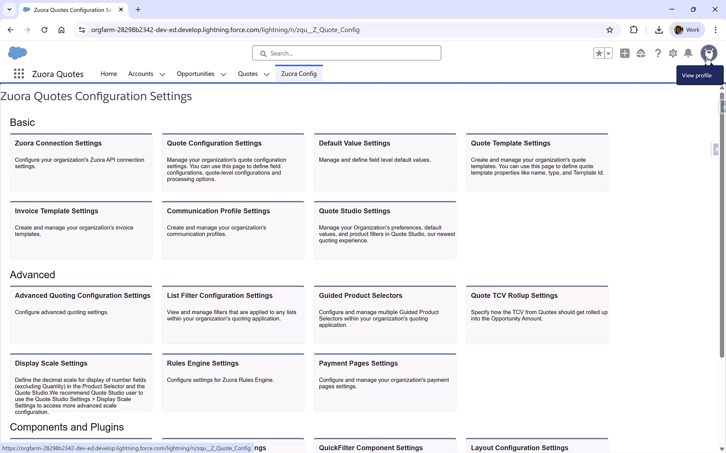Viewport: 726px width, 453px height.
Task: Toggle browser extensions panel
Action: click(x=634, y=30)
